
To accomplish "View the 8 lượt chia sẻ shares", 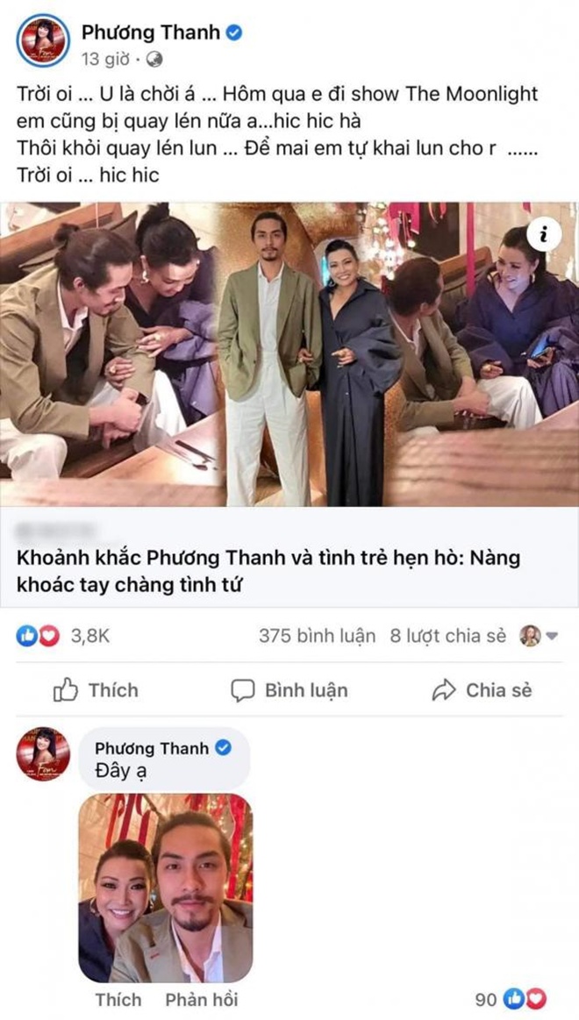I will pos(447,636).
